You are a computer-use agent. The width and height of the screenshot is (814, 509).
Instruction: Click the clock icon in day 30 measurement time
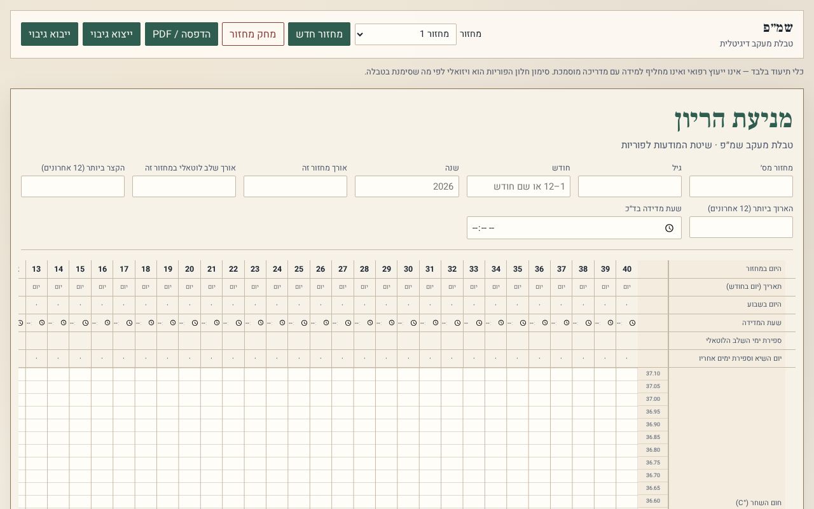[x=414, y=323]
